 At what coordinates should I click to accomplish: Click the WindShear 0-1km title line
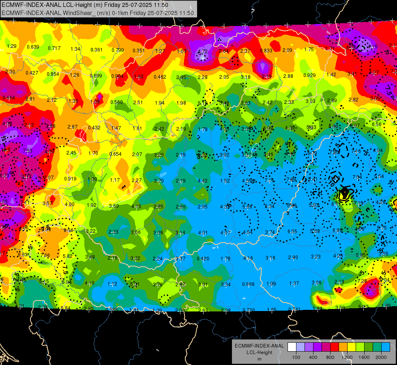[98, 13]
